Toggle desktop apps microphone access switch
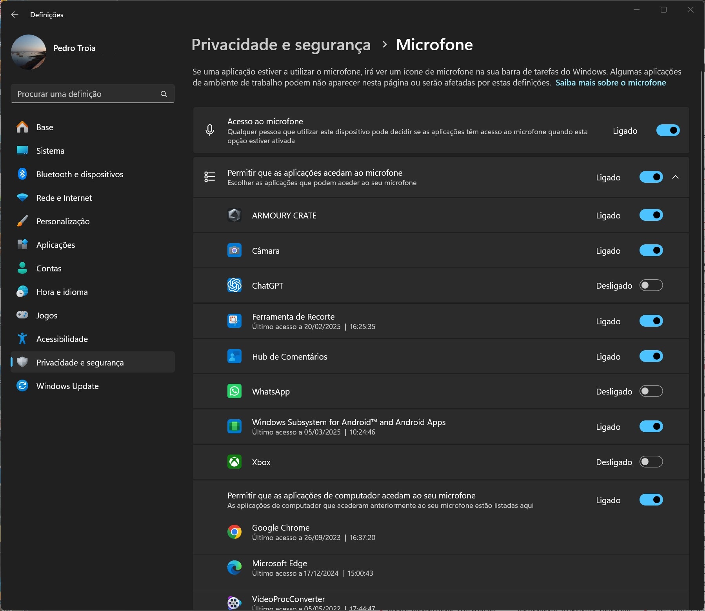705x611 pixels. pos(651,500)
